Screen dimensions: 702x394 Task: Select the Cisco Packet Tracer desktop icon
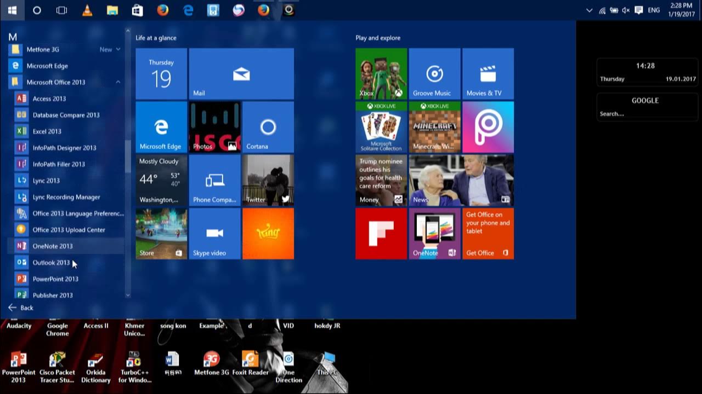click(x=57, y=368)
